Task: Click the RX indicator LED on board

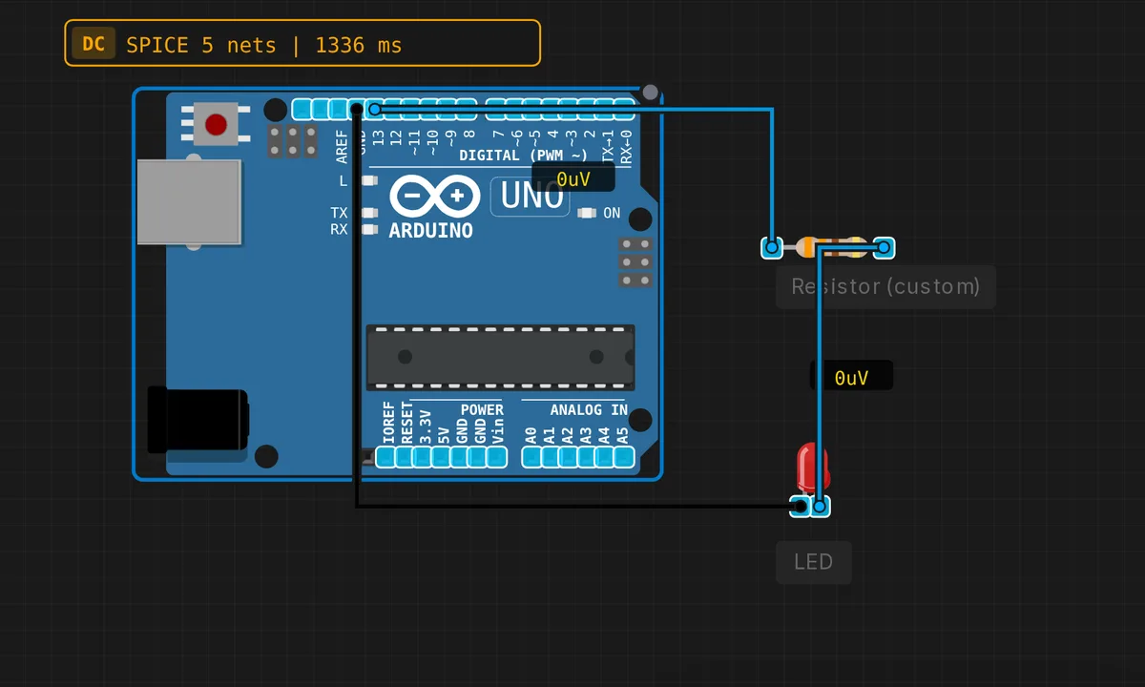Action: (x=369, y=229)
